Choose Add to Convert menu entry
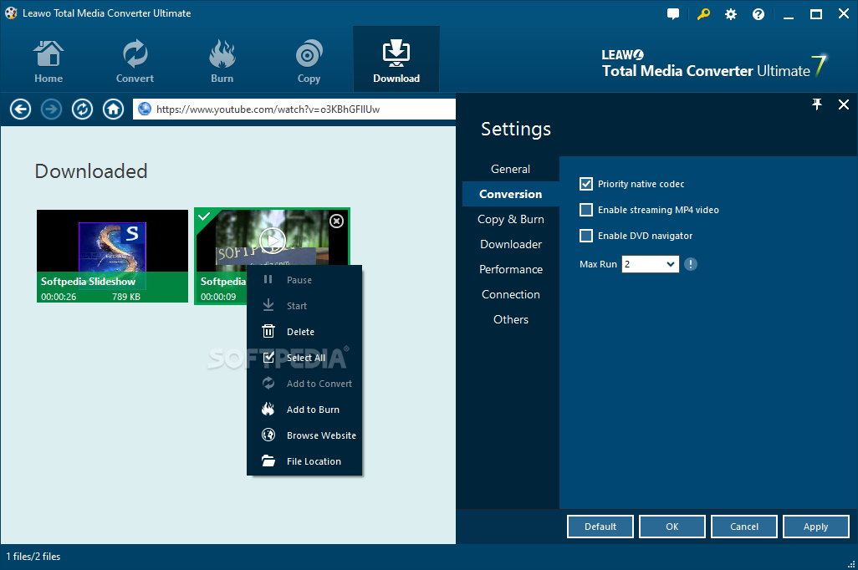Image resolution: width=858 pixels, height=570 pixels. point(304,384)
